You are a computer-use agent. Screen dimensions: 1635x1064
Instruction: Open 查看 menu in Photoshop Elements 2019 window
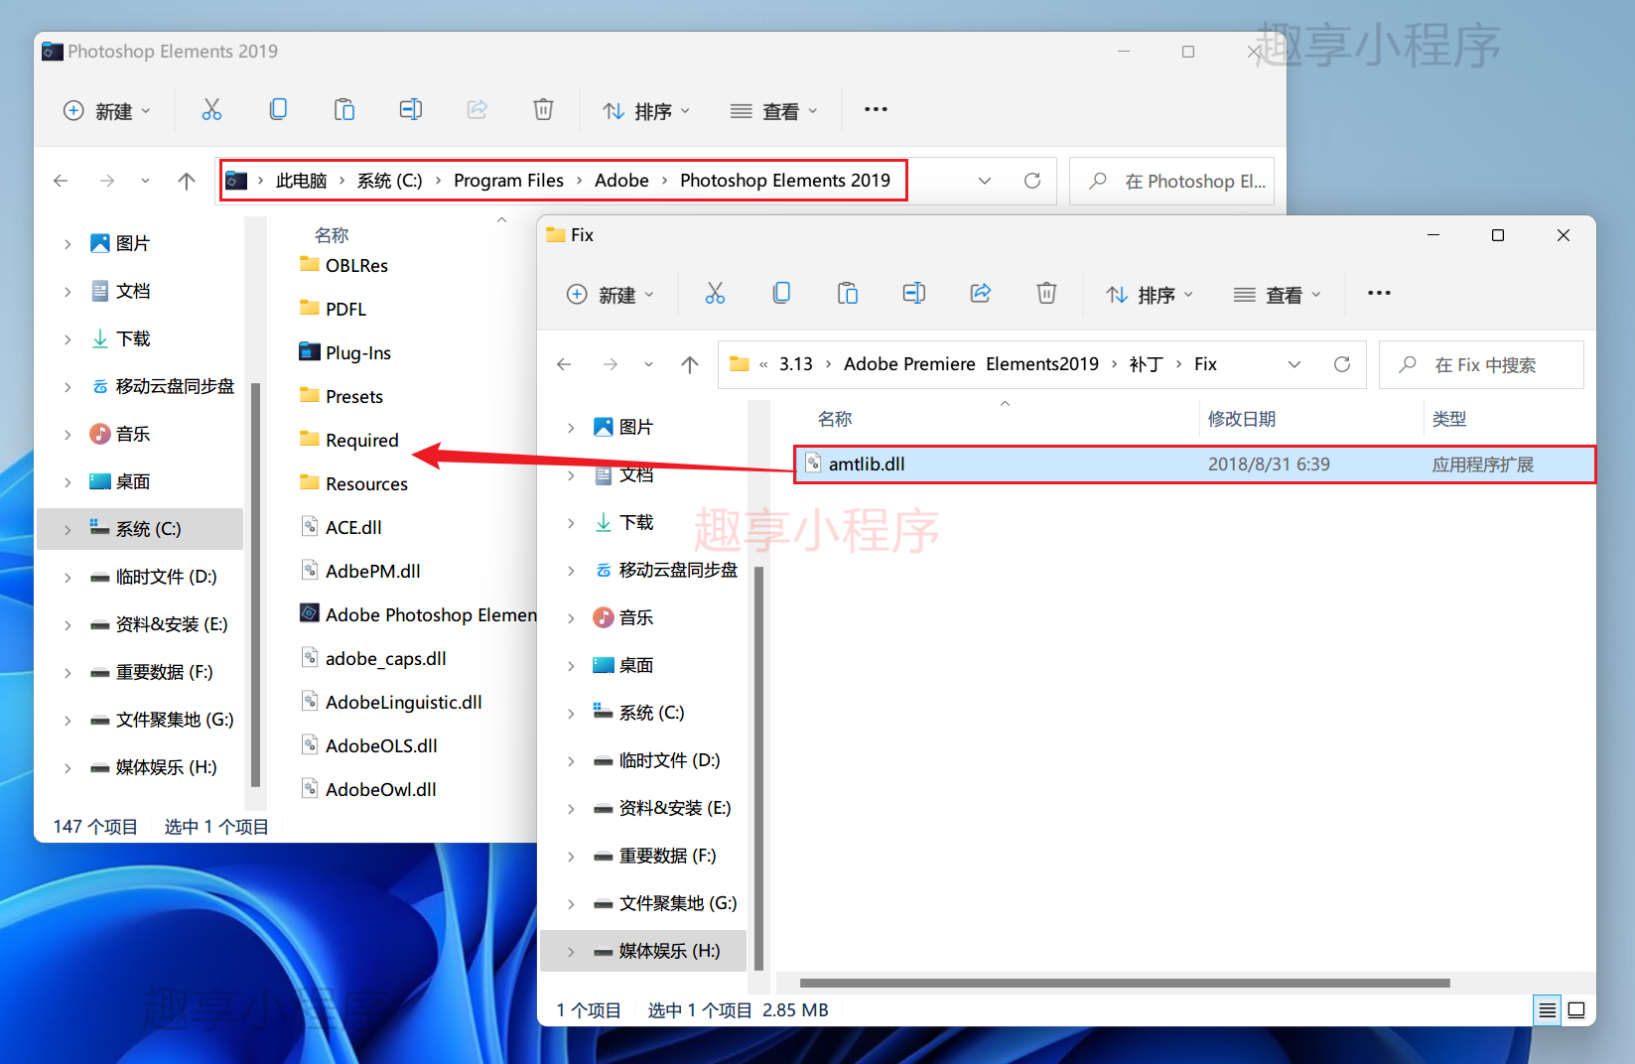tap(774, 111)
